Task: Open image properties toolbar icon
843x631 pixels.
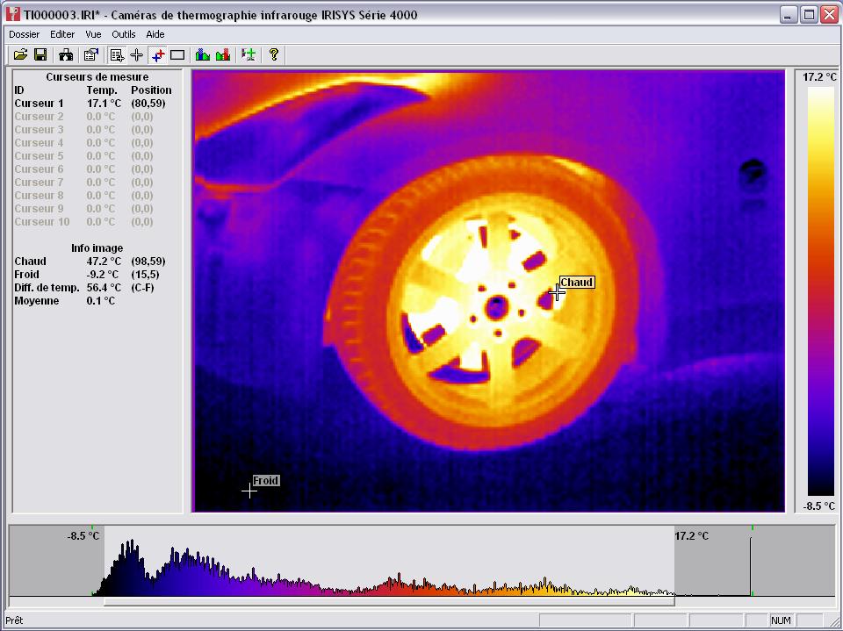Action: click(x=90, y=54)
